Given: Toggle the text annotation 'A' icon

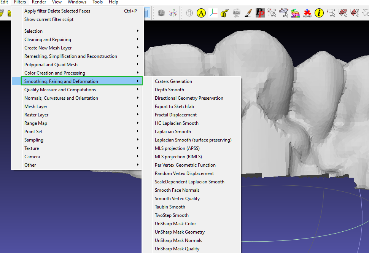Looking at the screenshot, I should (x=200, y=13).
